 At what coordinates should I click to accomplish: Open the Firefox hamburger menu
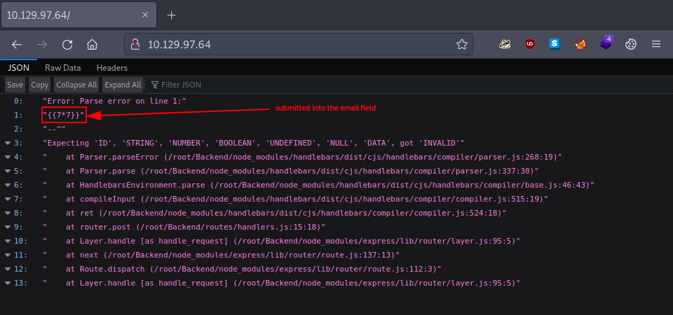656,44
